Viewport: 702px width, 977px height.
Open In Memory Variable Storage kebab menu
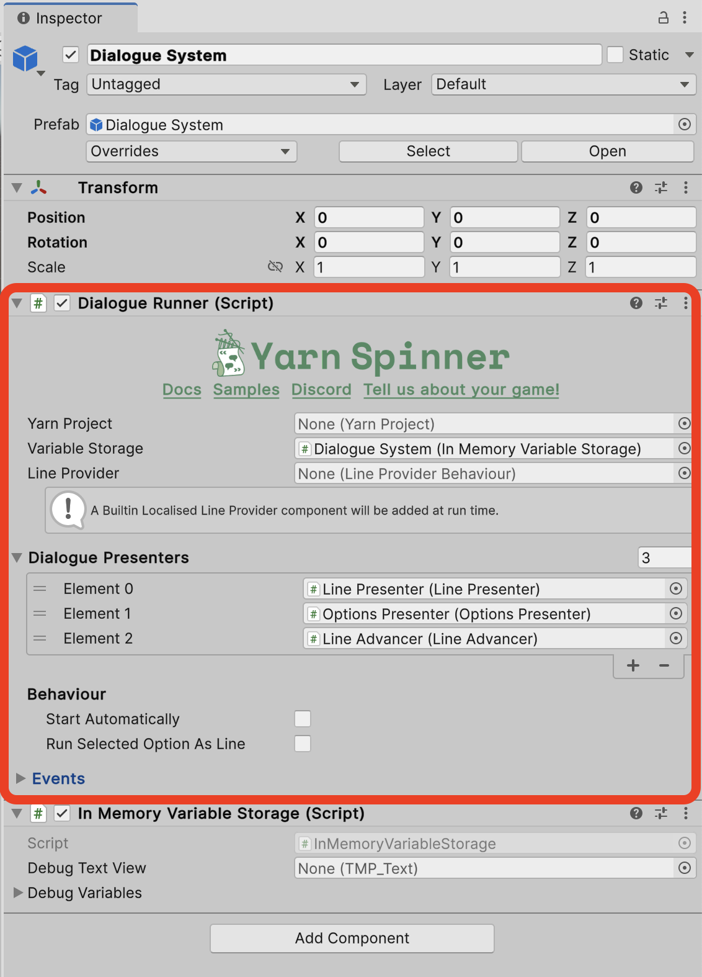[x=685, y=813]
